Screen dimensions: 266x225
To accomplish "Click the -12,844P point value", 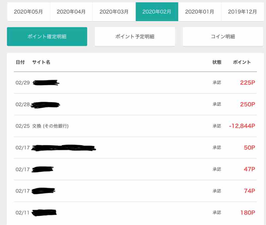I will coord(242,126).
